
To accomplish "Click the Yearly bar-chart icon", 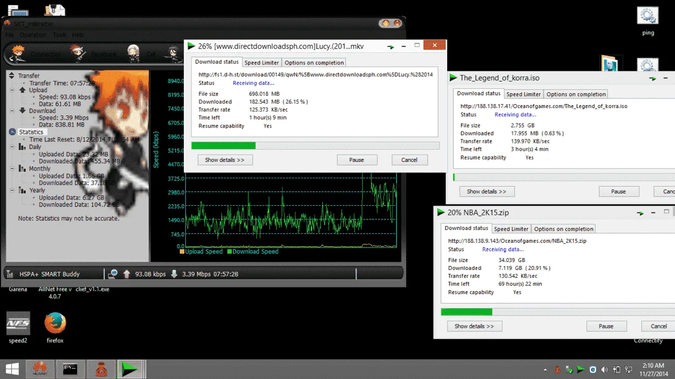I will tap(23, 190).
